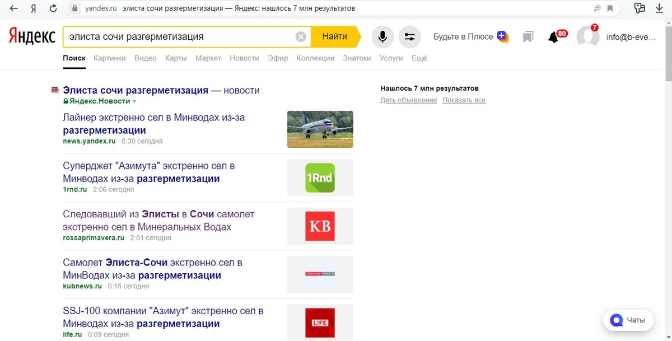The width and height of the screenshot is (672, 341).
Task: Open Лайнер экстренно сел в Минводах article
Action: [154, 124]
